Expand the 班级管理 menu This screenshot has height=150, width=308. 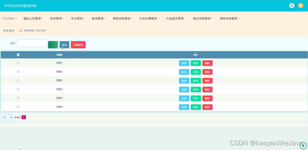(x=57, y=19)
